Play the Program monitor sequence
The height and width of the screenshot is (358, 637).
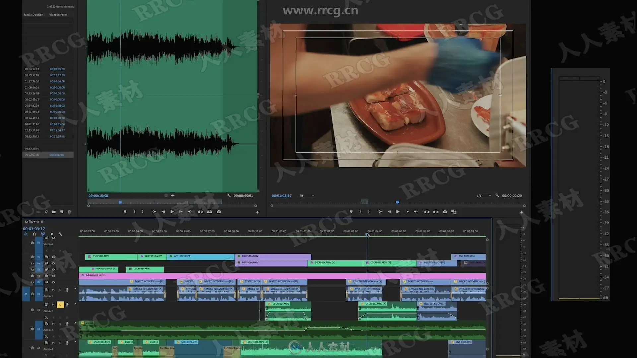pos(398,212)
